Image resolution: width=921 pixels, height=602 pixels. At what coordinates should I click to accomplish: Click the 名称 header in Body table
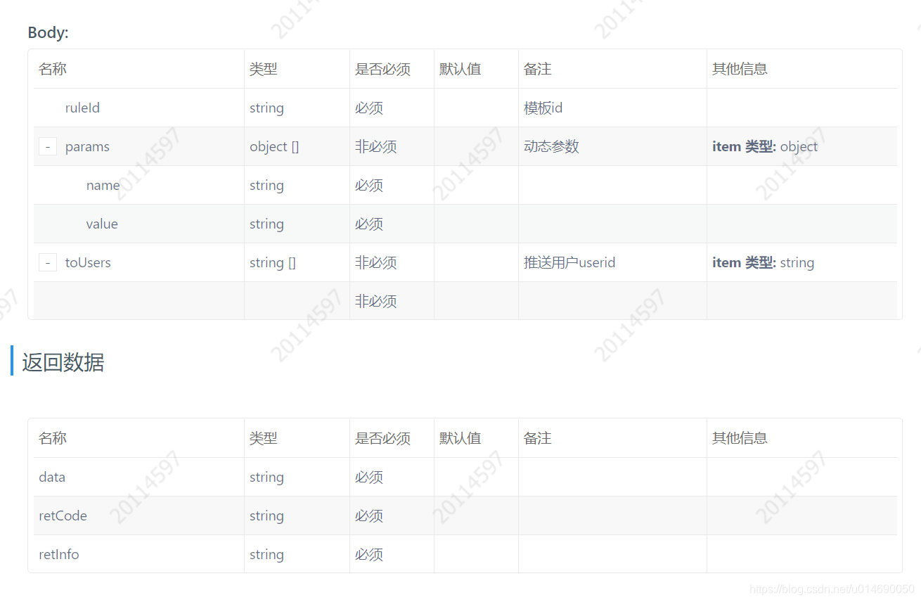[53, 69]
